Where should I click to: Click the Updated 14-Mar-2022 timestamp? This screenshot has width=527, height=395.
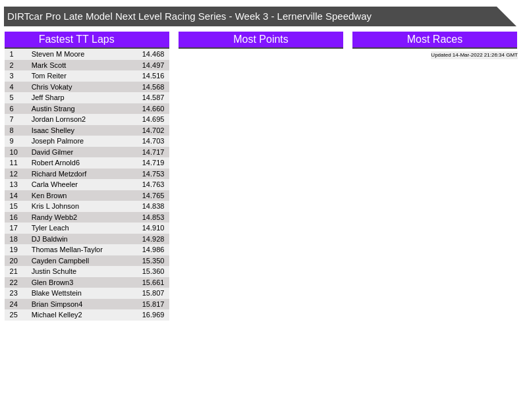tap(474, 55)
